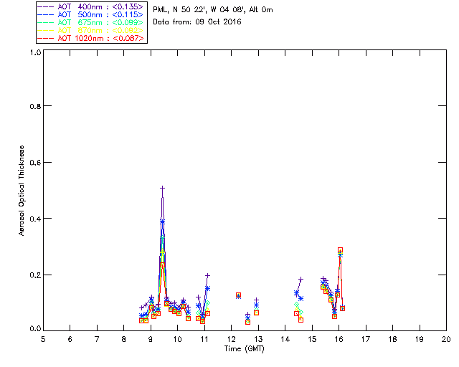Click the 0.2 y-axis tick label

[35, 275]
